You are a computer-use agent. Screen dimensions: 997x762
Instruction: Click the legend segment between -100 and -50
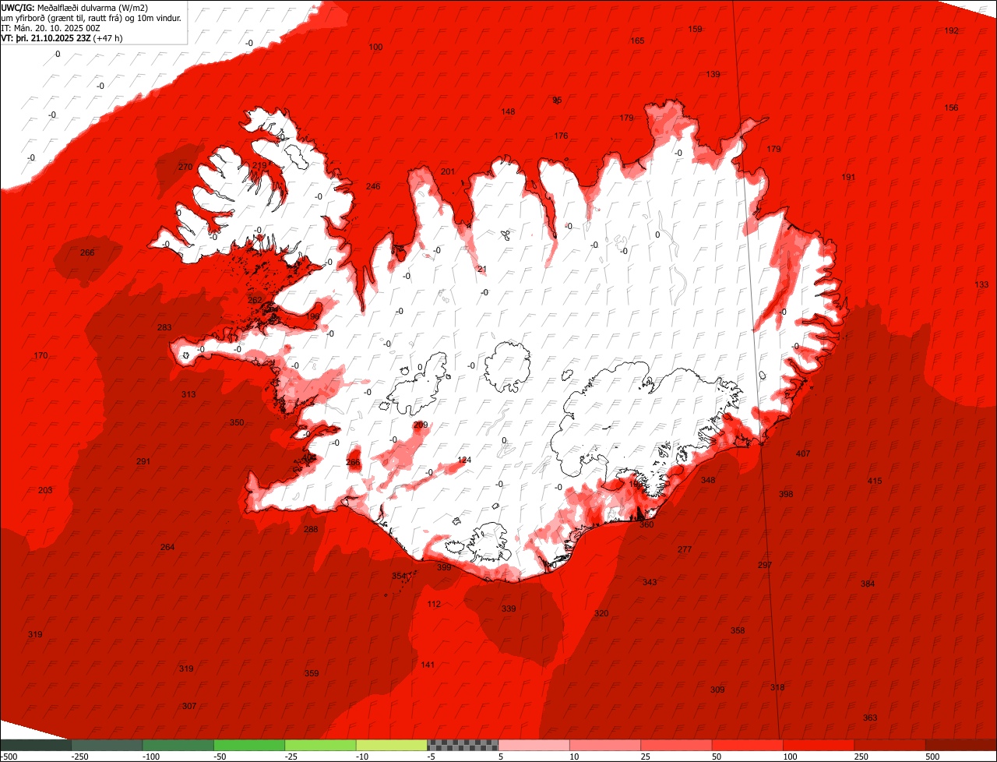tap(178, 745)
